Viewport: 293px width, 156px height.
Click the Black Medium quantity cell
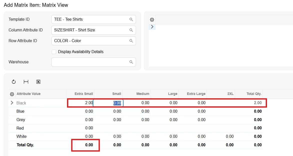(136, 103)
